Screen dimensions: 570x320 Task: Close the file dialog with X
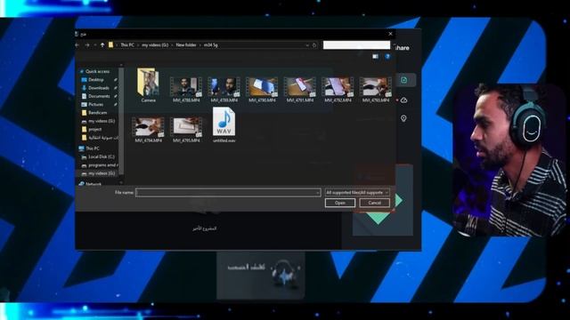pyautogui.click(x=390, y=34)
